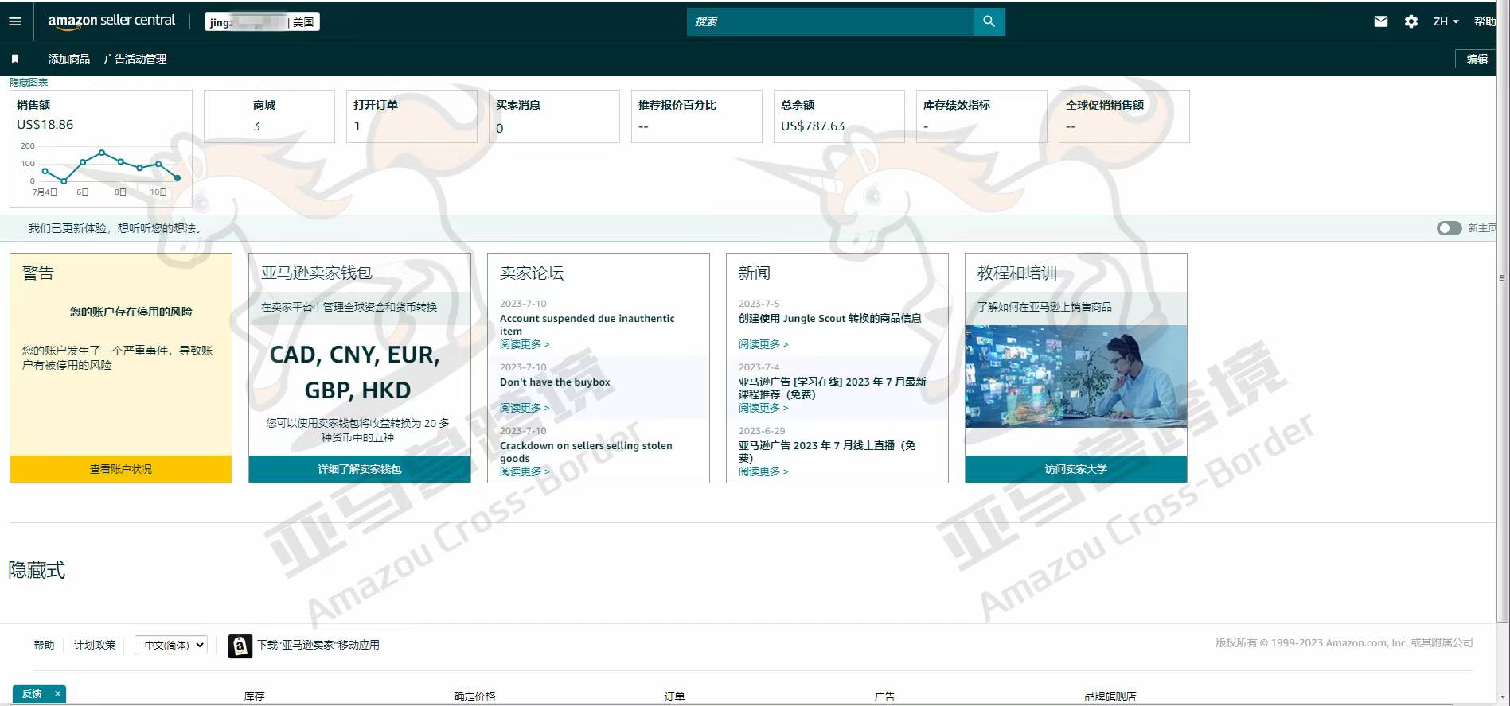Screen dimensions: 1510x706
Task: Click 隐藏图表 link
Action: 29,83
